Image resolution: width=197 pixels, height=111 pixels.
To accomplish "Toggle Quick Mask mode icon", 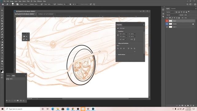I will 2,75.
